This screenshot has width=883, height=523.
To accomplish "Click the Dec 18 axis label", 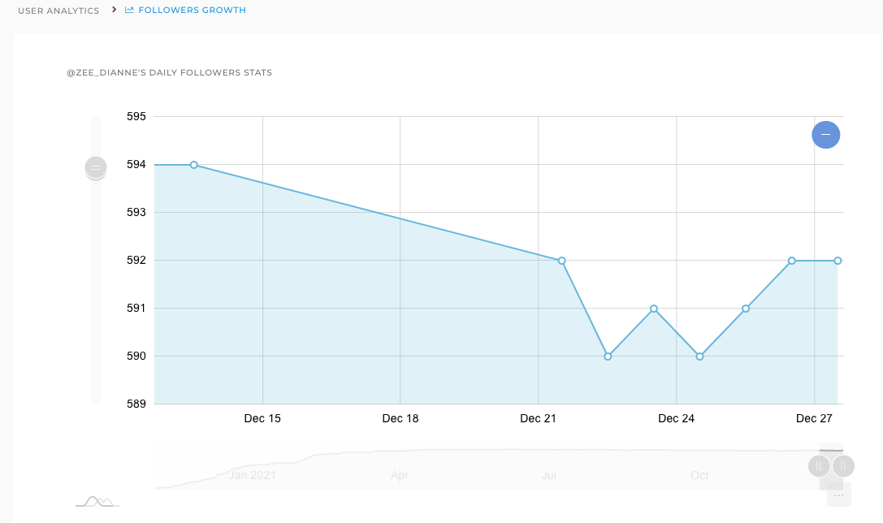I will 400,418.
